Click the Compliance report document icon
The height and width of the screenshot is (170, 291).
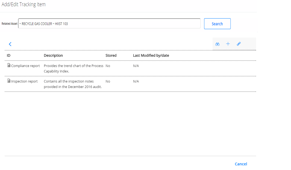8,65
